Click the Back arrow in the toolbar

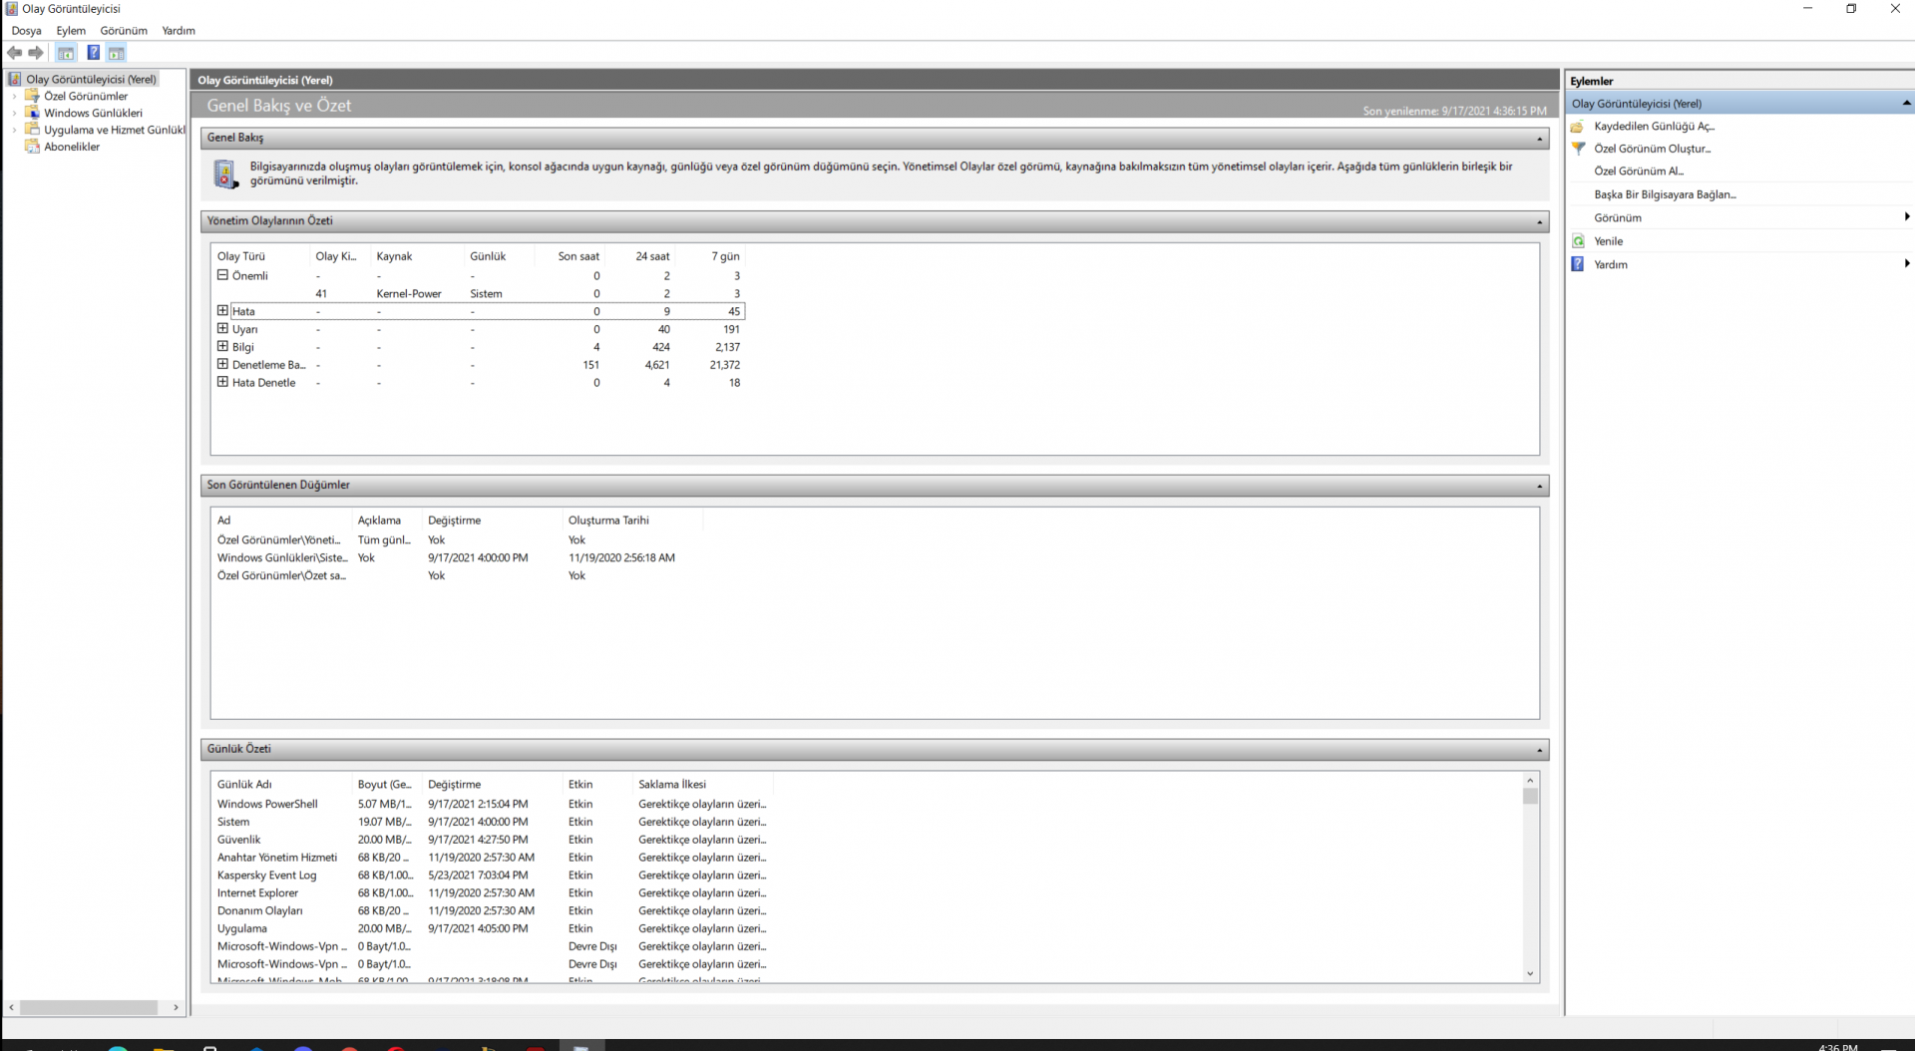pyautogui.click(x=14, y=53)
